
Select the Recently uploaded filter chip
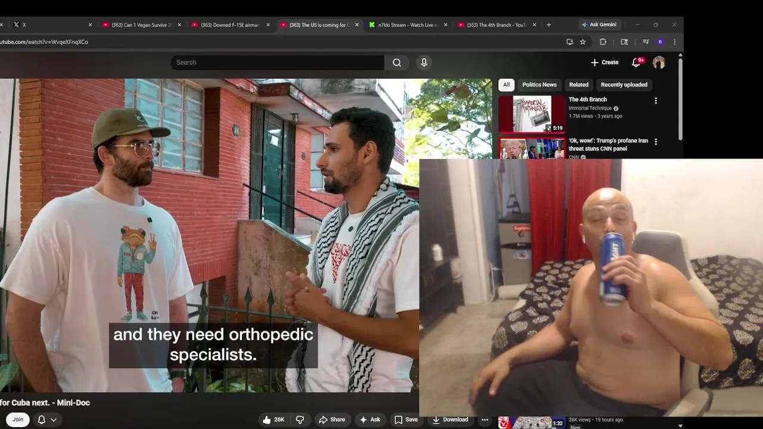click(x=624, y=85)
